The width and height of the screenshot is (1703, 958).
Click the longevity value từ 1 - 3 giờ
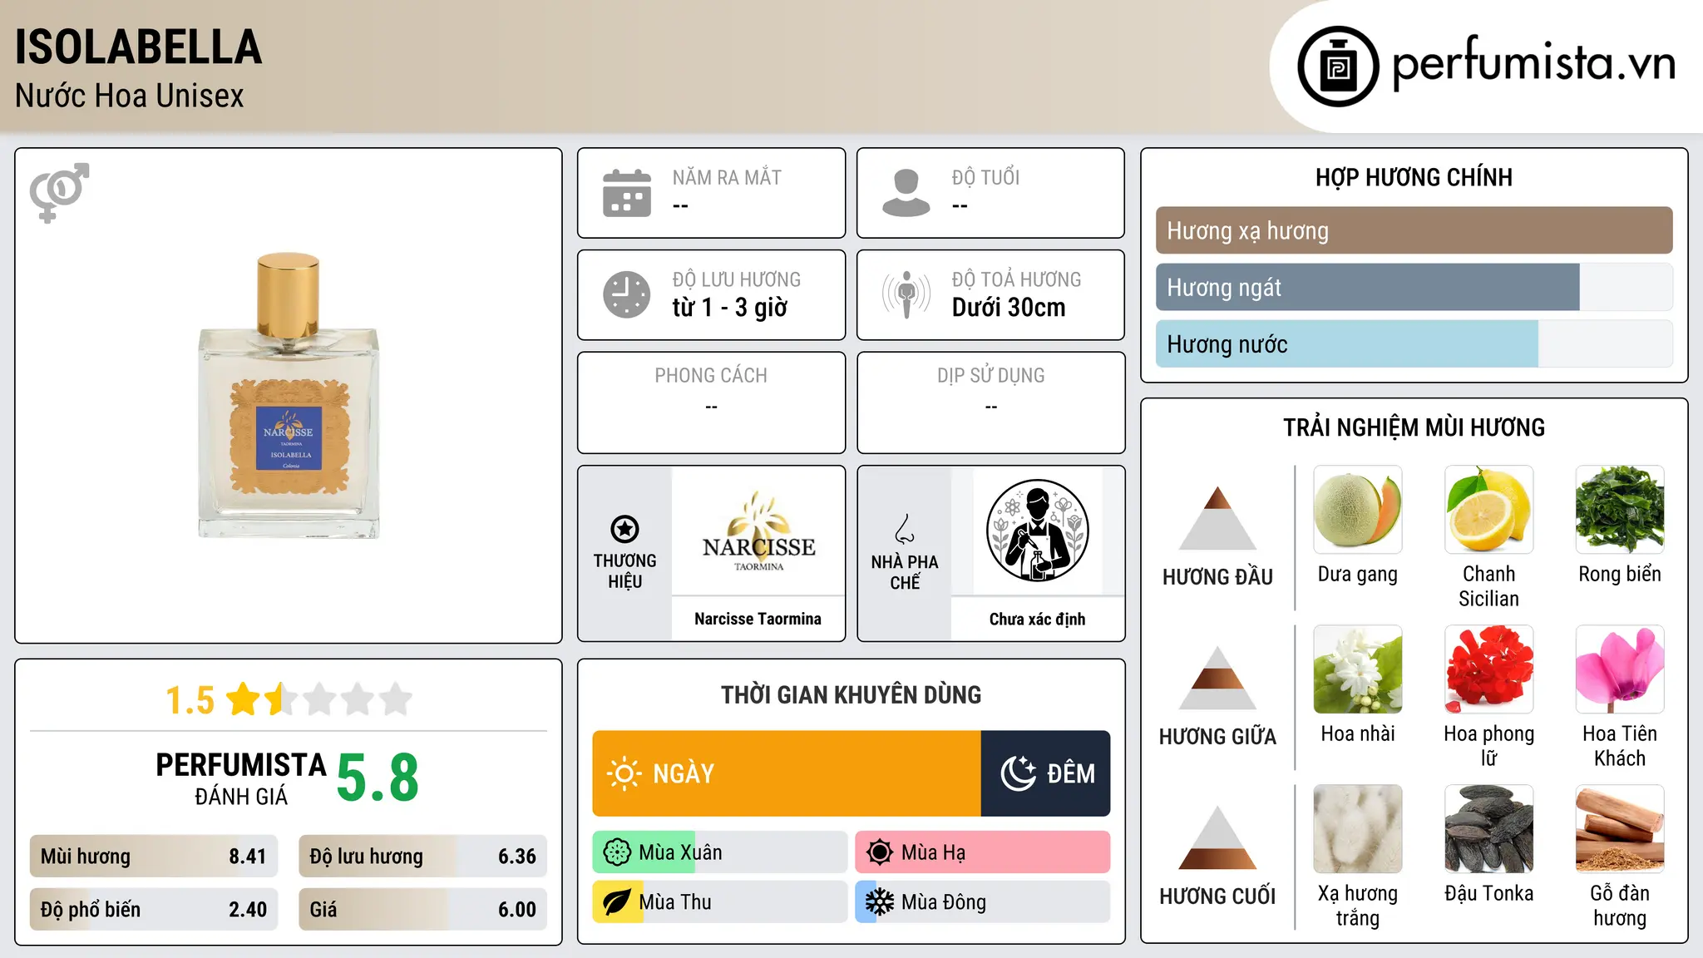pos(729,308)
